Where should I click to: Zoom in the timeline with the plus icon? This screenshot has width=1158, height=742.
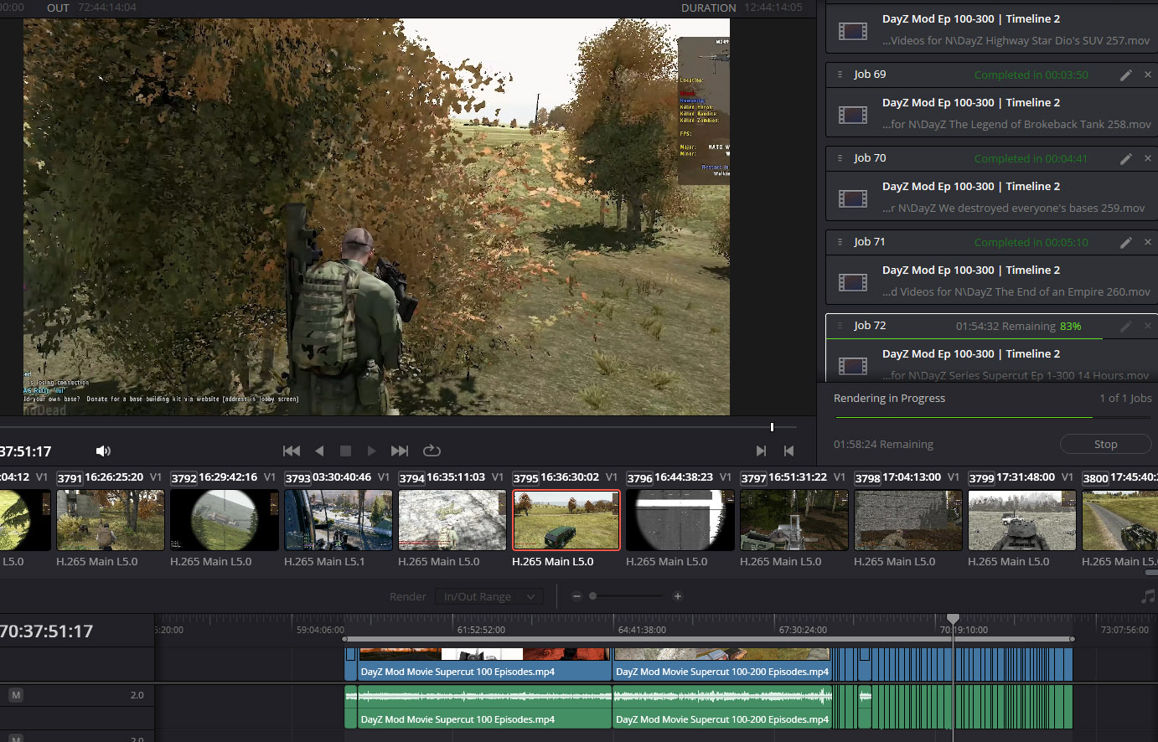point(678,596)
